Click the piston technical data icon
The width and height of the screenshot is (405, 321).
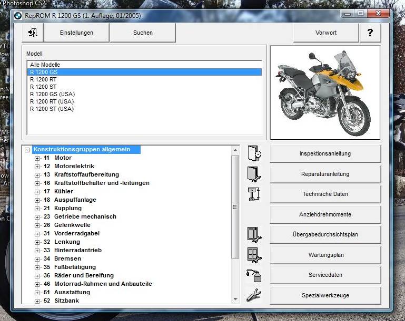pos(254,194)
